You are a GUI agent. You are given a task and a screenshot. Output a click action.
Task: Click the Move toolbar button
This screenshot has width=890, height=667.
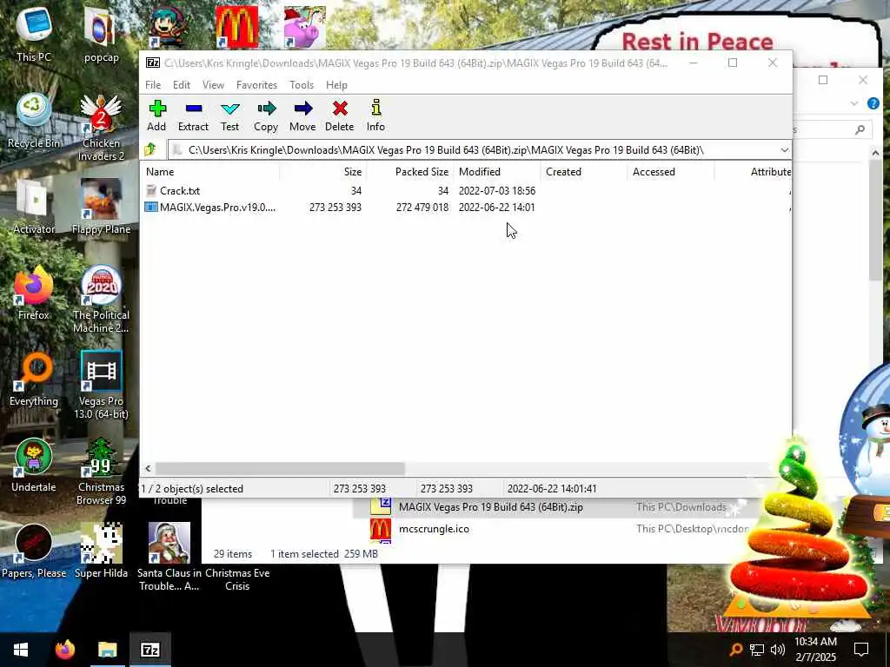[x=302, y=116]
